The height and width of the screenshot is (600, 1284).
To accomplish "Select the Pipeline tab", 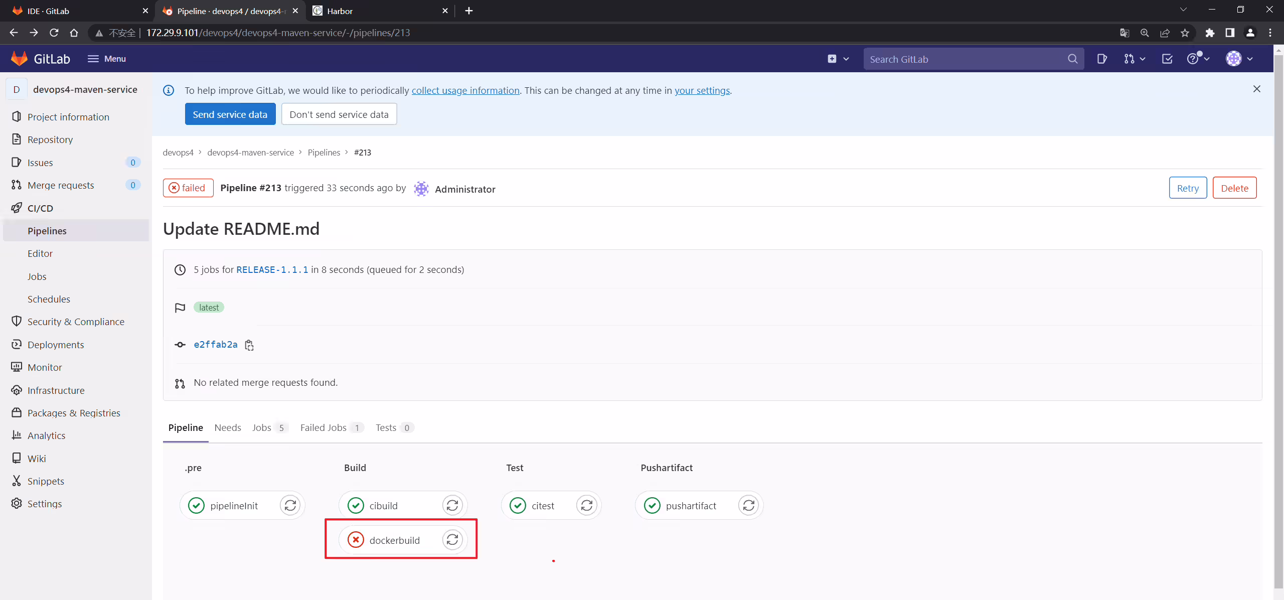I will click(x=186, y=427).
